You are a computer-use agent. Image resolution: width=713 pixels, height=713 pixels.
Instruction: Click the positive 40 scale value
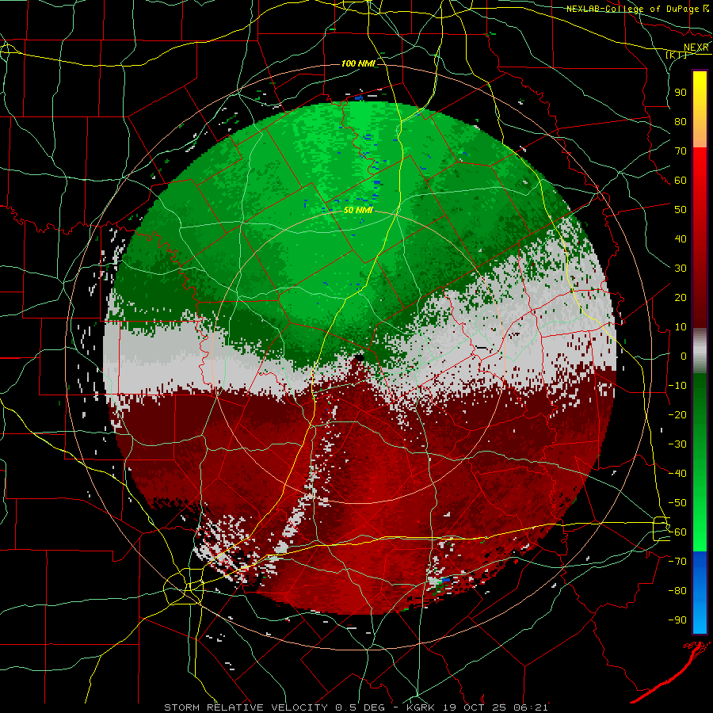click(x=681, y=238)
